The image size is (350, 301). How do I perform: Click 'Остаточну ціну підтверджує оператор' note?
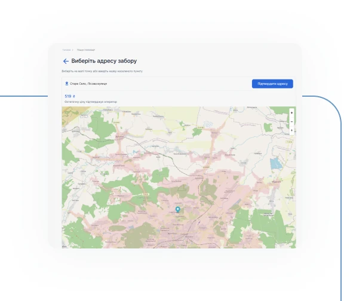tap(91, 102)
